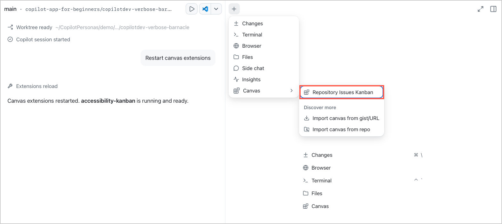Click the download icon beside Import from gist/URL
Viewport: 502px width, 224px height.
point(306,118)
